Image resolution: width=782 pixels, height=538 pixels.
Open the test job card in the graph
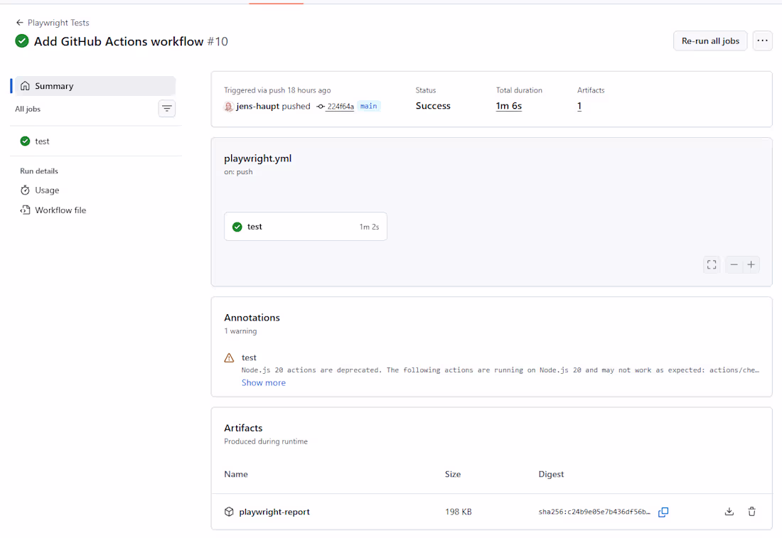point(306,227)
